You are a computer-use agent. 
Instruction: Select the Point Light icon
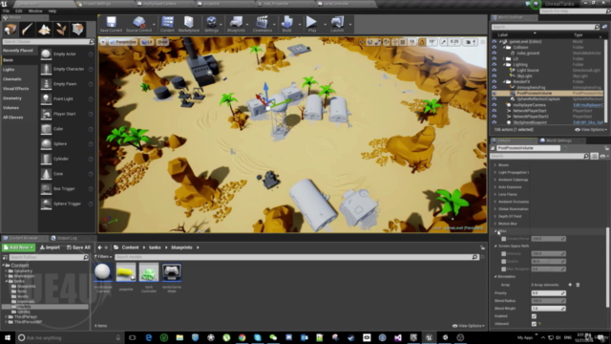pyautogui.click(x=46, y=98)
